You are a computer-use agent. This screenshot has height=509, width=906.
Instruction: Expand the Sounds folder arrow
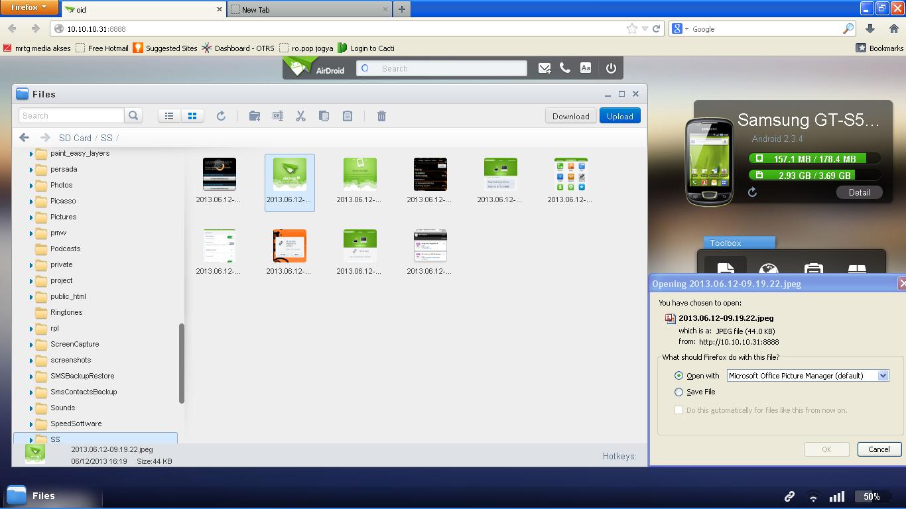pyautogui.click(x=31, y=408)
